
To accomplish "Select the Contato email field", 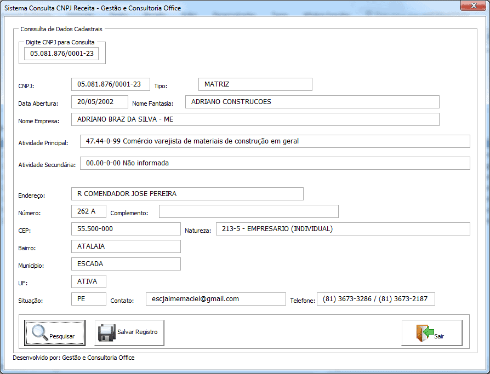I will click(215, 299).
